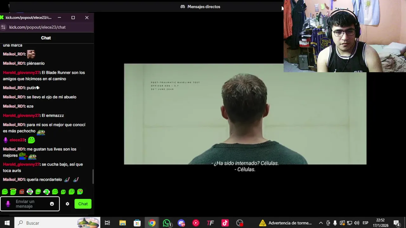This screenshot has height=228, width=406.
Task: Click the chat message 'El emmazzz'
Action: click(53, 115)
